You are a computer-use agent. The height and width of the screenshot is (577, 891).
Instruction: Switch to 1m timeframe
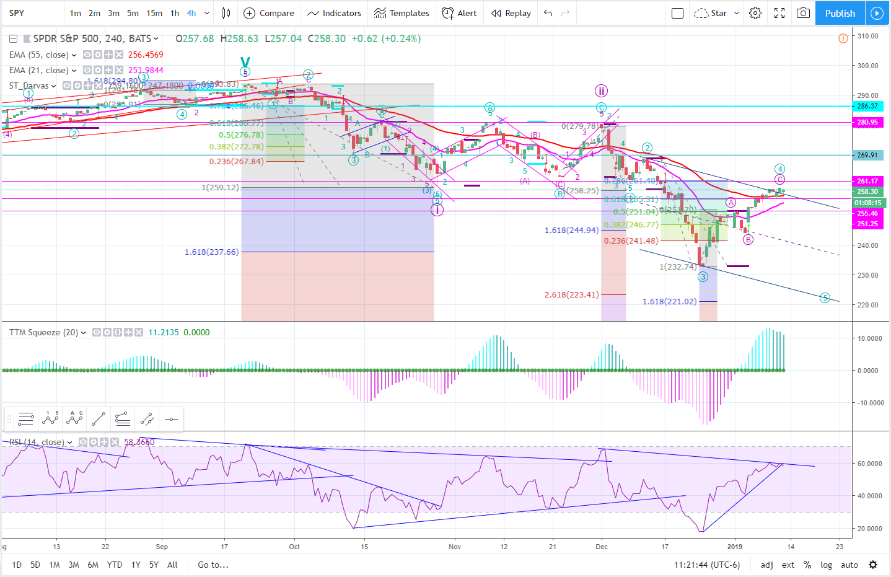click(x=76, y=13)
